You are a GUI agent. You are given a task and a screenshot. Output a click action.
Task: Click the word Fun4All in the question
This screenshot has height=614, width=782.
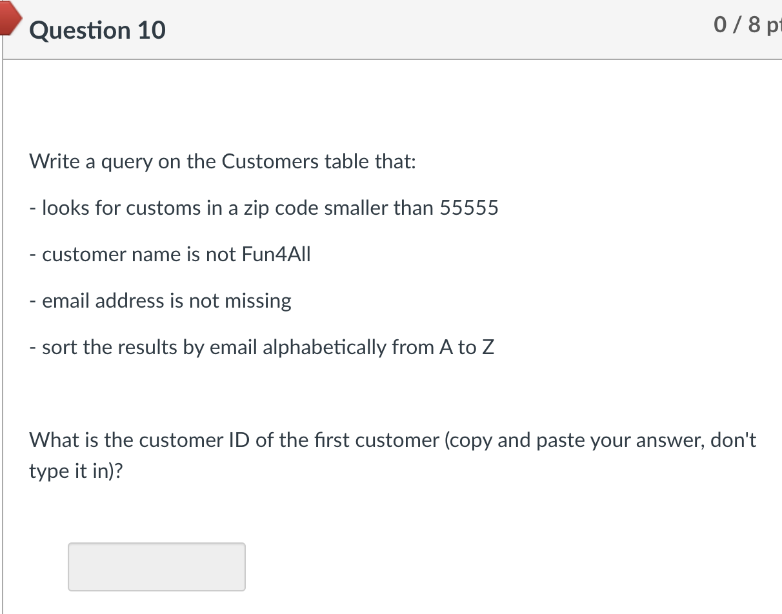[276, 254]
